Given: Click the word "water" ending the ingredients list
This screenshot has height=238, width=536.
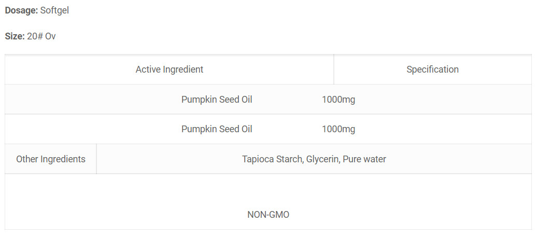Looking at the screenshot, I should click(375, 159).
